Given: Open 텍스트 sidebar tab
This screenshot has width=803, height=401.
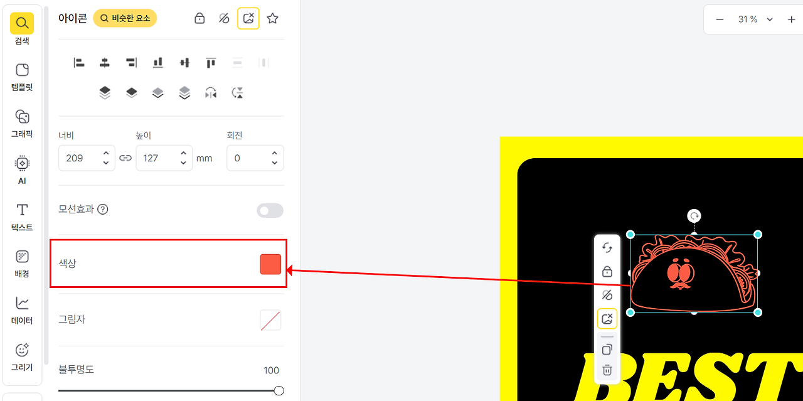Looking at the screenshot, I should pos(22,217).
